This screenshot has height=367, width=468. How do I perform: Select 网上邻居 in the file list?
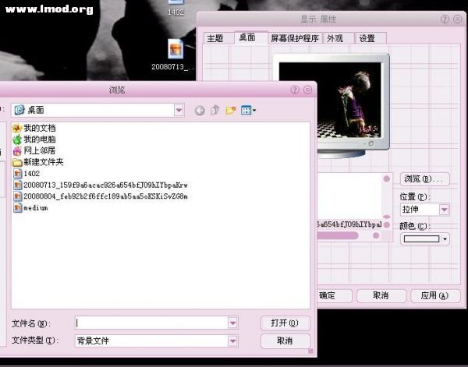39,150
